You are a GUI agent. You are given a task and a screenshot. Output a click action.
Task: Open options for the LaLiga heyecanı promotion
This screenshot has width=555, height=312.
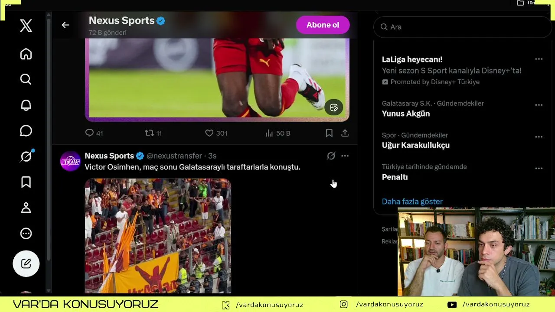539,59
